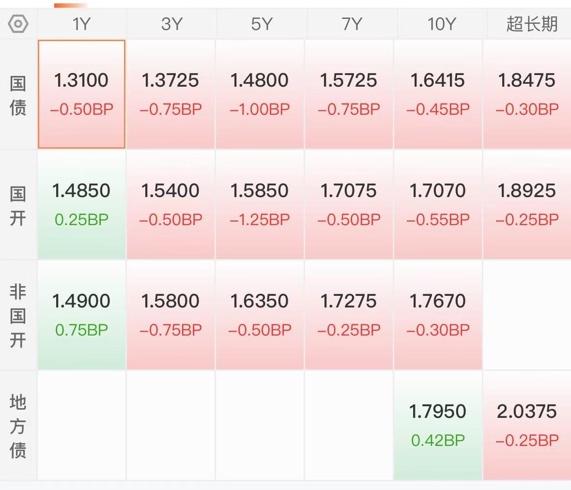Select the 1Y maturity column header
This screenshot has height=490, width=571.
(x=81, y=24)
